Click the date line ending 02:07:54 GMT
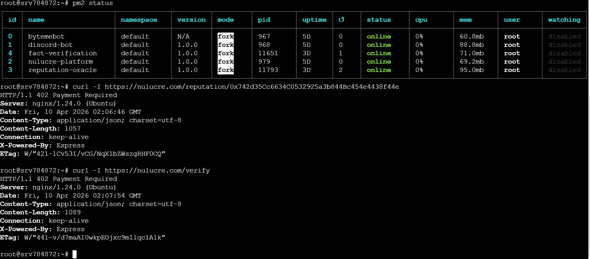The image size is (590, 259). (71, 195)
